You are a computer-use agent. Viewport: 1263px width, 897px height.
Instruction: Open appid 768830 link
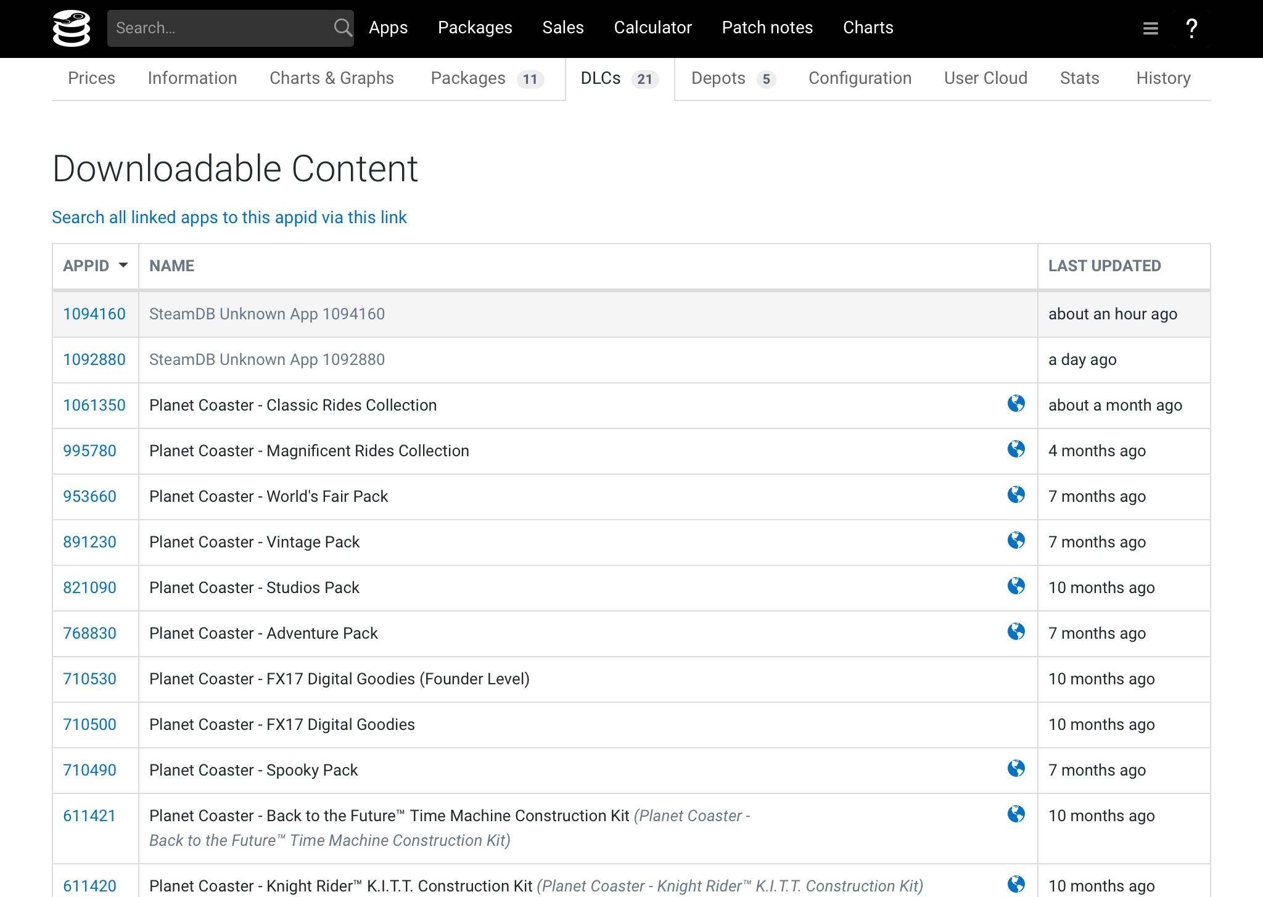coord(89,633)
